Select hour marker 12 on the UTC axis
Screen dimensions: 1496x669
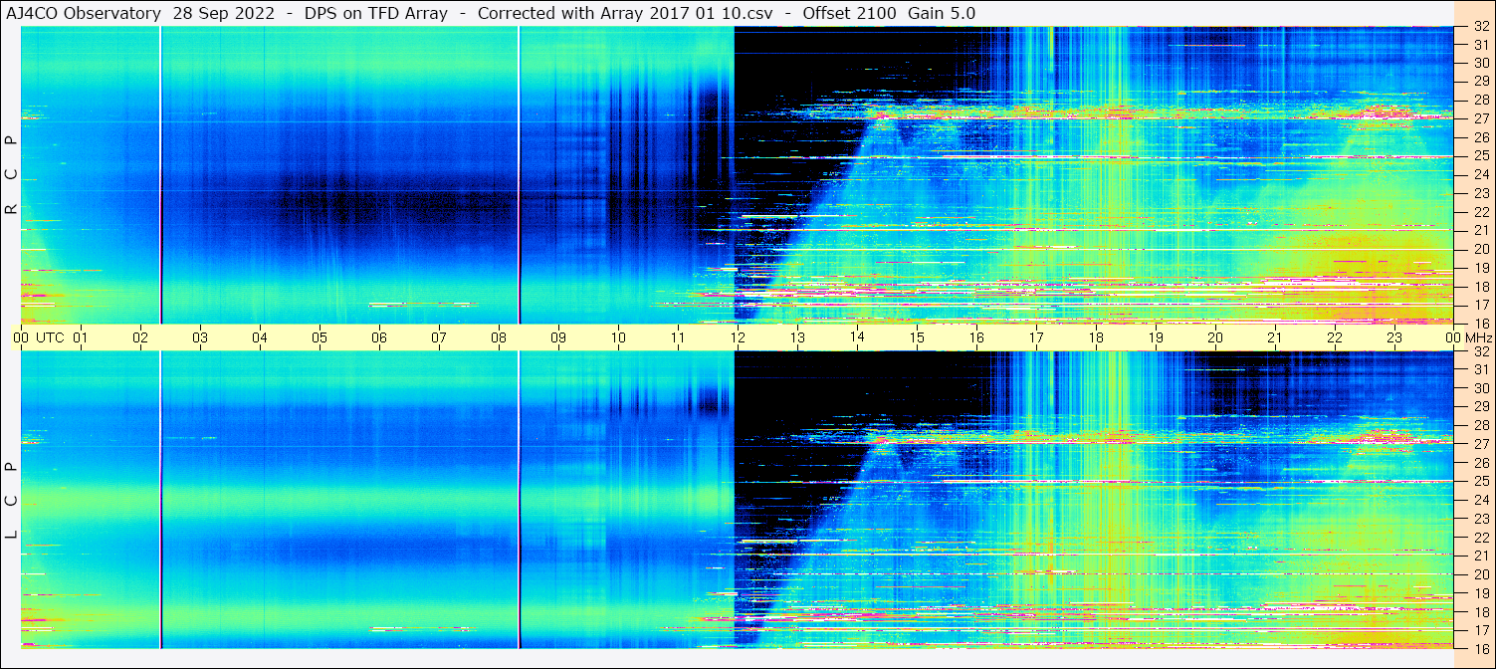pos(738,337)
